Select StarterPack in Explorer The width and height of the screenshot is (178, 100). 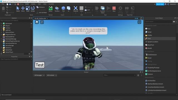(9, 50)
